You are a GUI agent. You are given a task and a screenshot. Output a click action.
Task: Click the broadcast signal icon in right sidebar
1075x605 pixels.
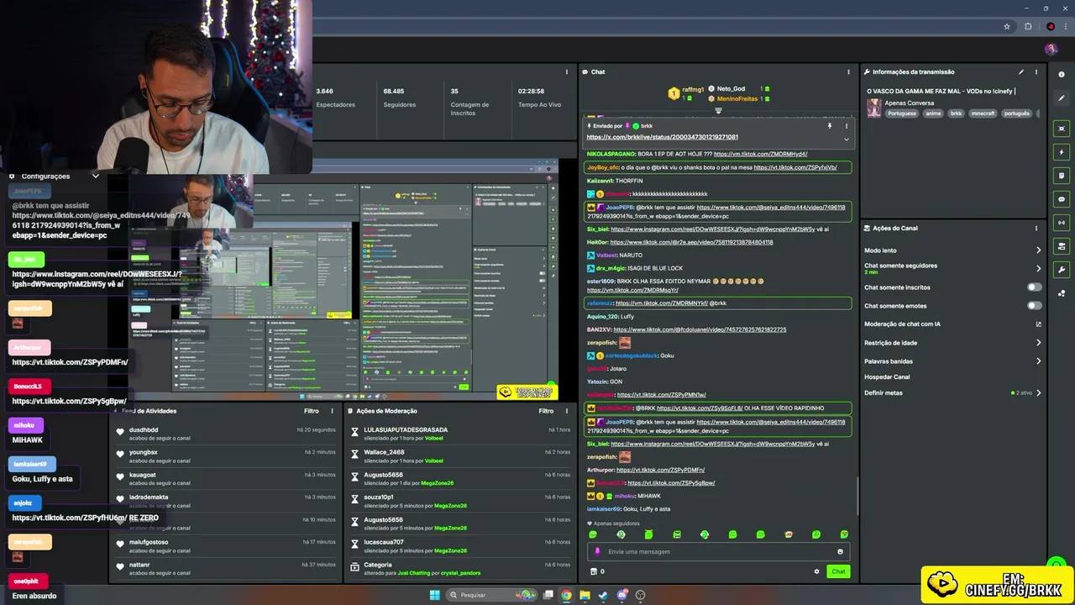(x=1062, y=223)
